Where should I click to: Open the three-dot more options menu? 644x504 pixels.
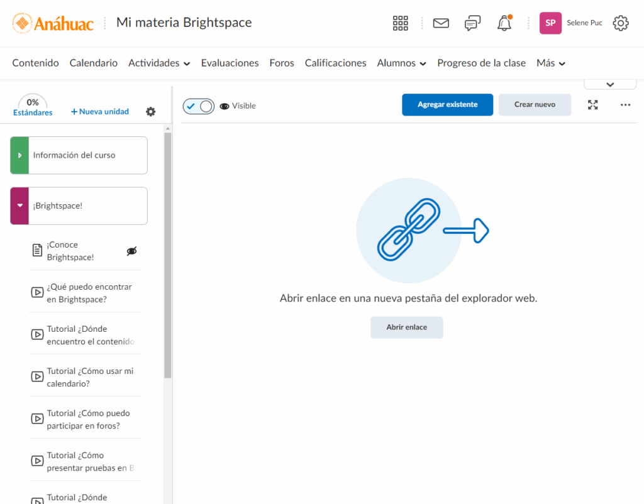pos(625,105)
